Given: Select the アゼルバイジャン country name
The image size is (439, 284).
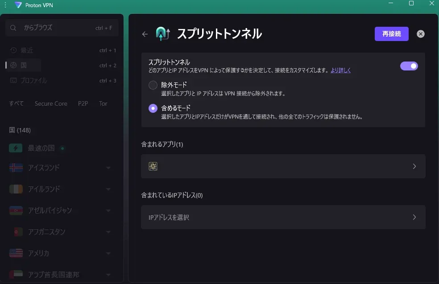Looking at the screenshot, I should click(x=50, y=210).
